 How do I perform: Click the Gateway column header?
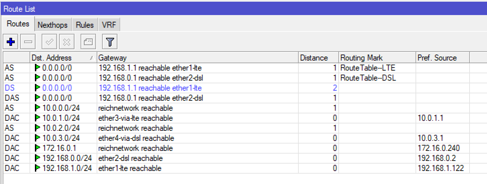pos(112,58)
